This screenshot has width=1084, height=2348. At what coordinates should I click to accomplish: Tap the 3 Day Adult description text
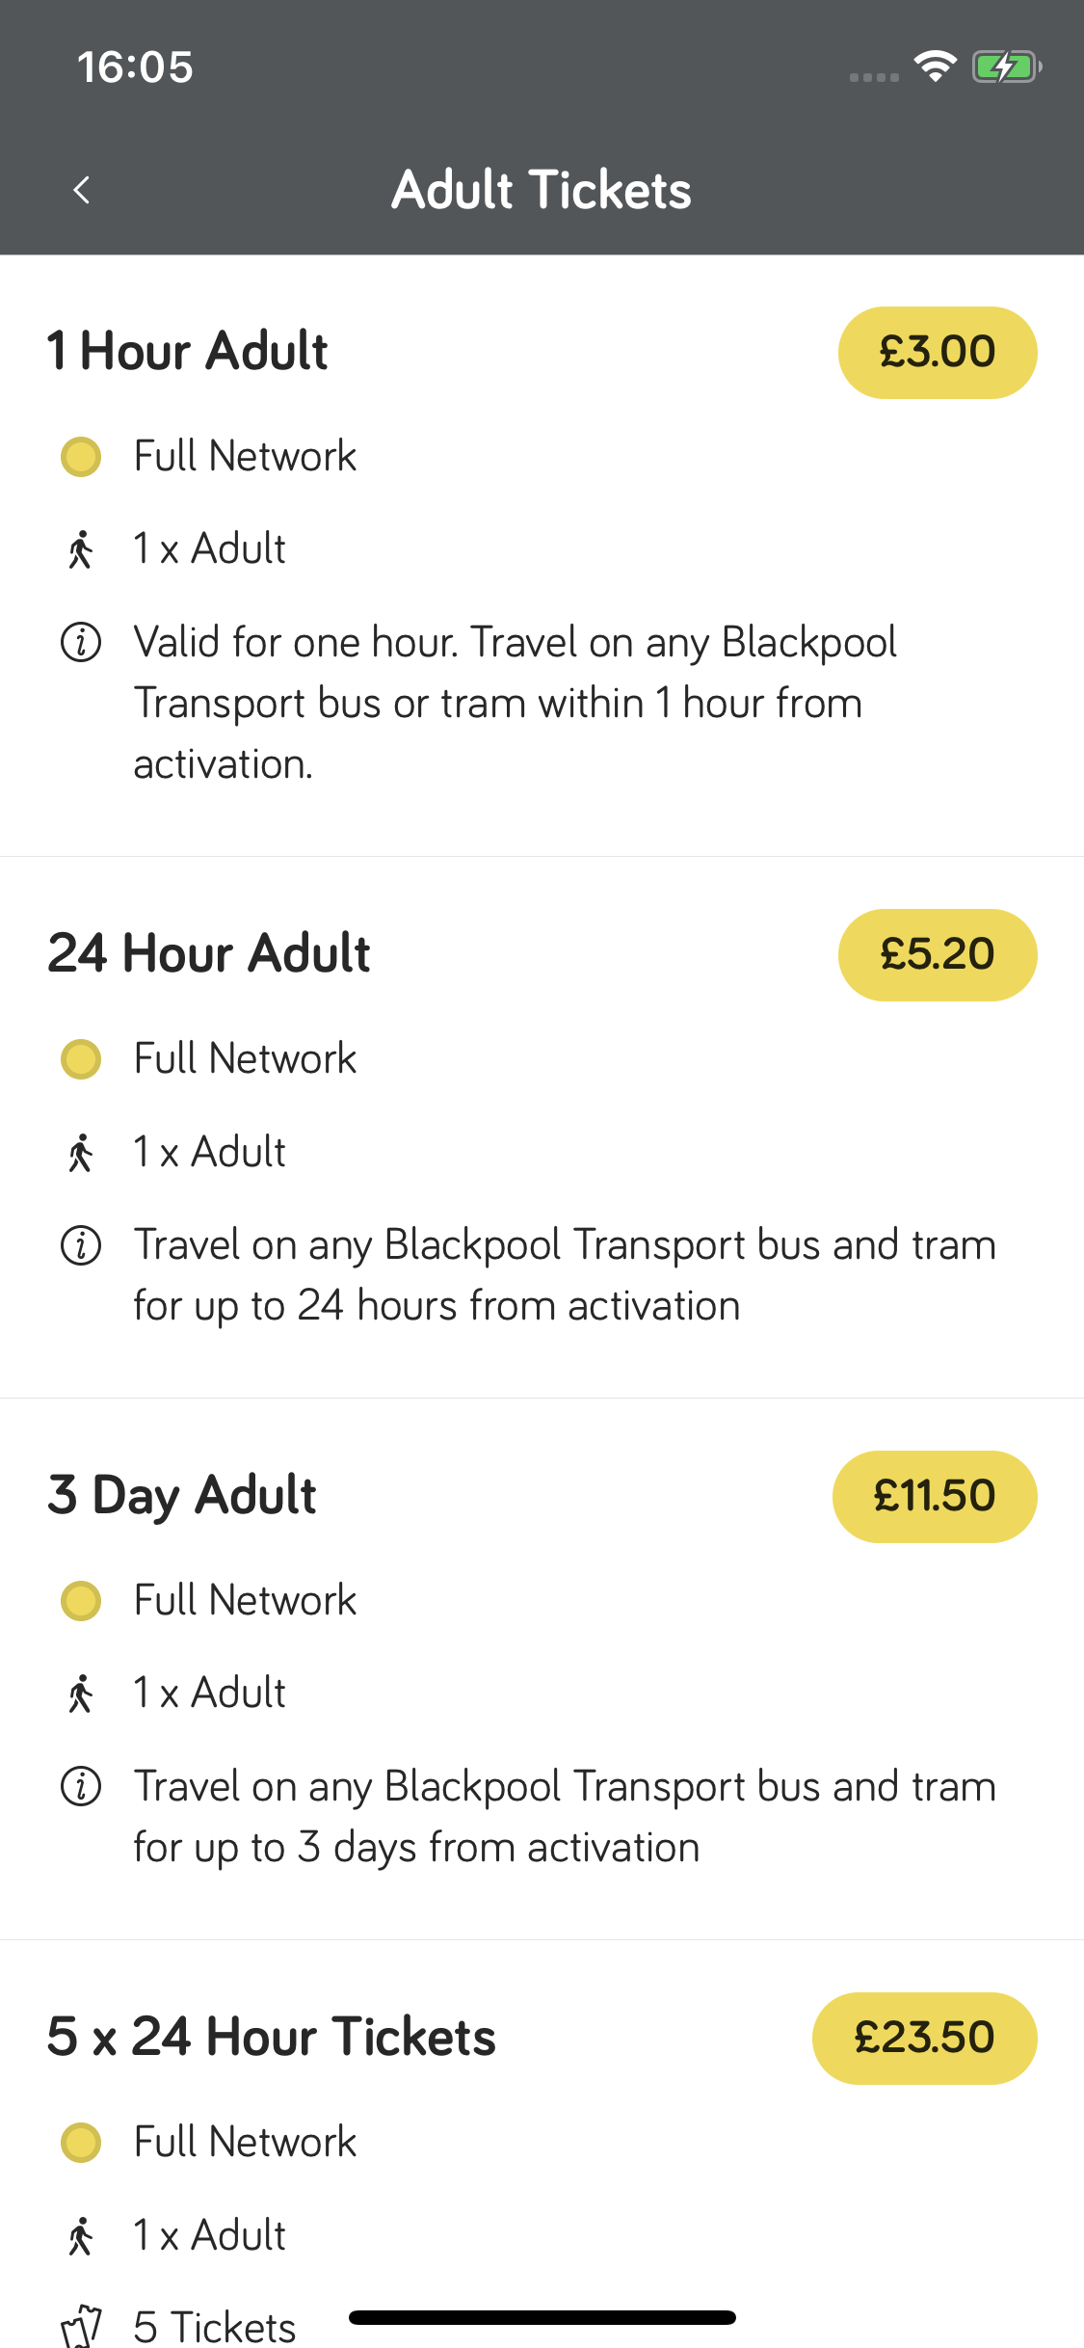pyautogui.click(x=564, y=1817)
